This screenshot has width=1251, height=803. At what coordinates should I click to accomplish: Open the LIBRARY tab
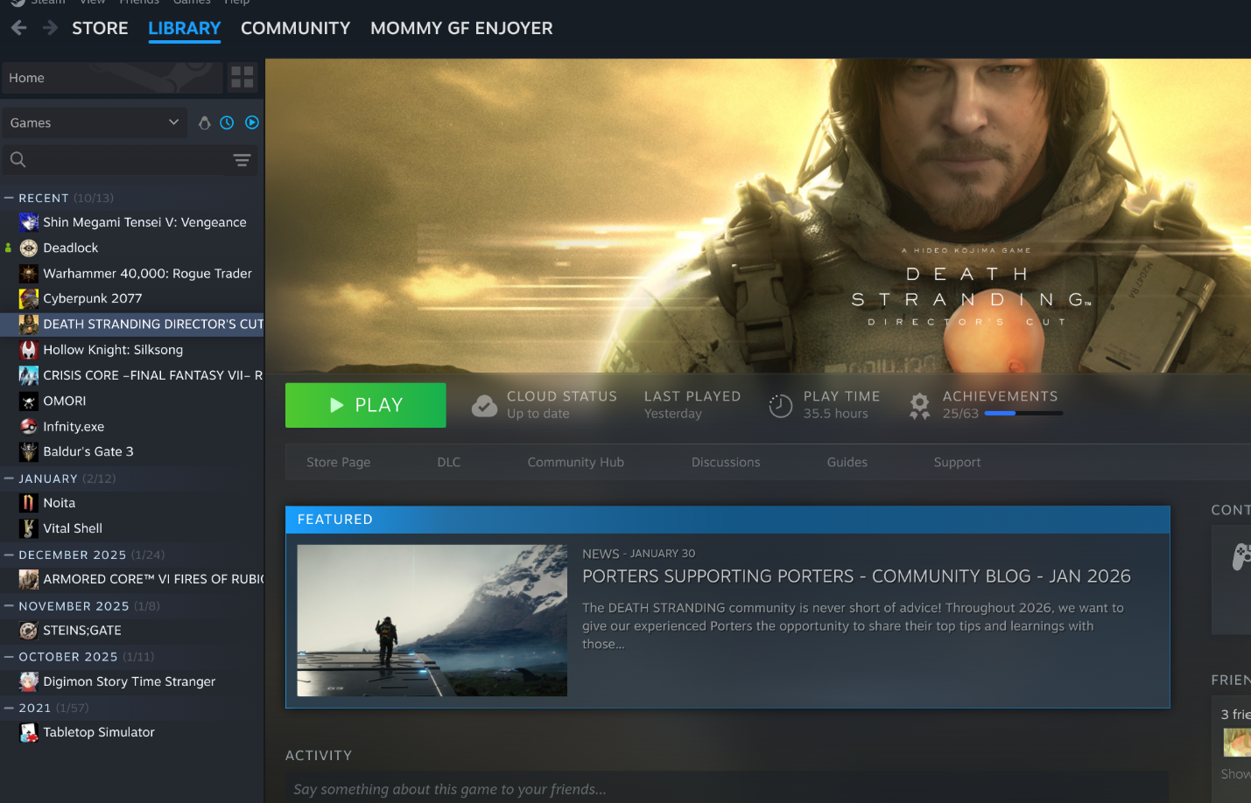(185, 28)
